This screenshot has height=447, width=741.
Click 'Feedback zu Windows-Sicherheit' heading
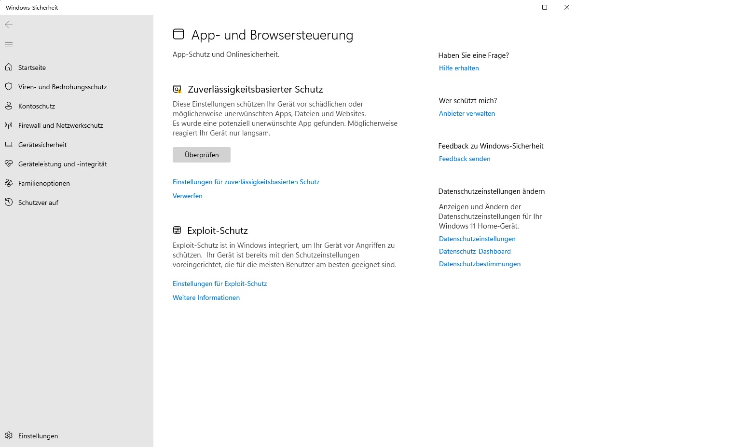491,146
